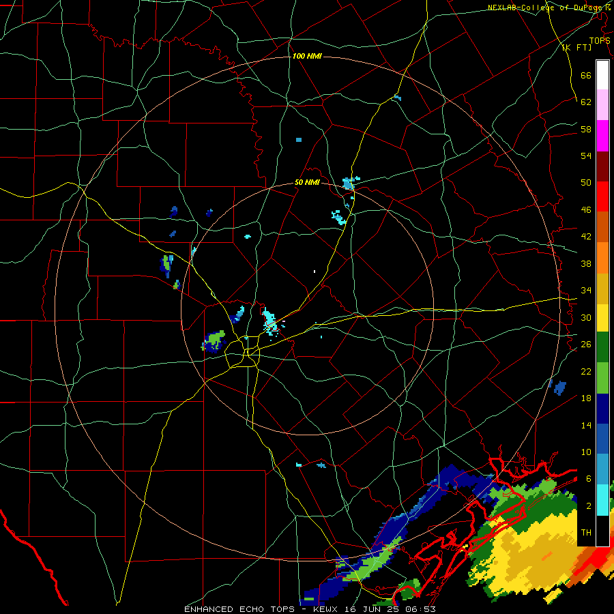Click the legend value "42"
Viewport: 614px width, 614px height.
point(586,237)
